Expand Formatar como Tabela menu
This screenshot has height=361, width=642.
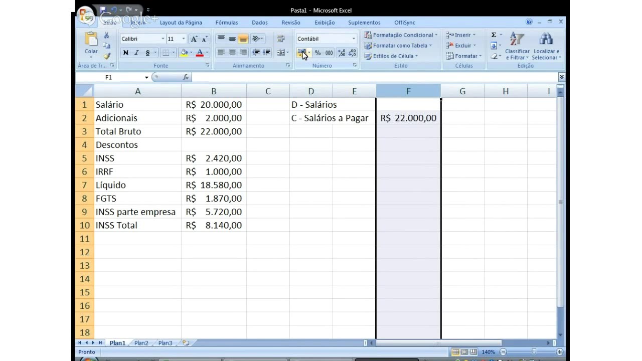tap(398, 46)
